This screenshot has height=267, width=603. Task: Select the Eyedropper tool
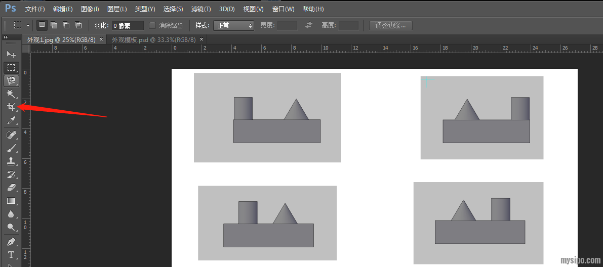coord(11,120)
